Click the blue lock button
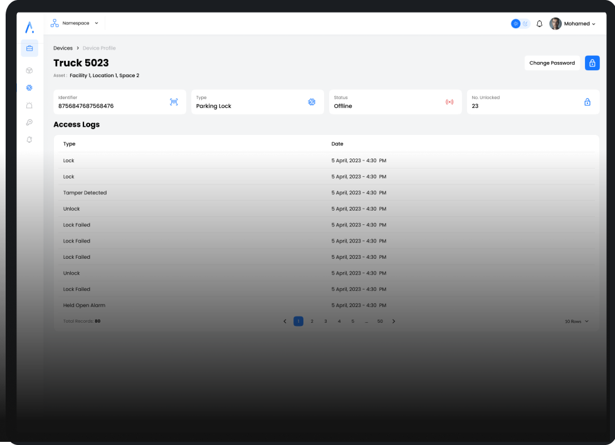Image resolution: width=615 pixels, height=445 pixels. tap(592, 63)
